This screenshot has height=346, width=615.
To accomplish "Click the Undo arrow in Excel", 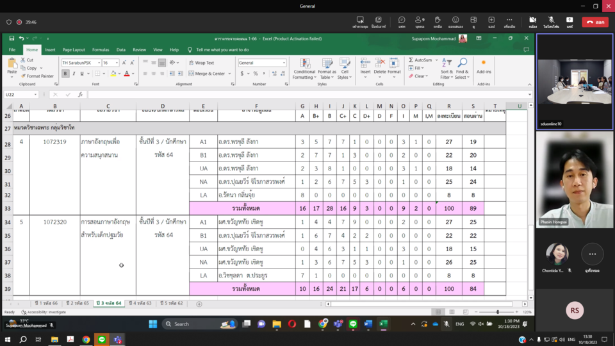I will click(21, 38).
